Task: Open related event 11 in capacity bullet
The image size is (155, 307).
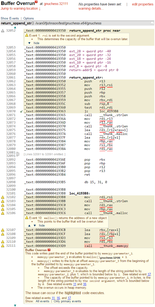Action: coord(75,284)
